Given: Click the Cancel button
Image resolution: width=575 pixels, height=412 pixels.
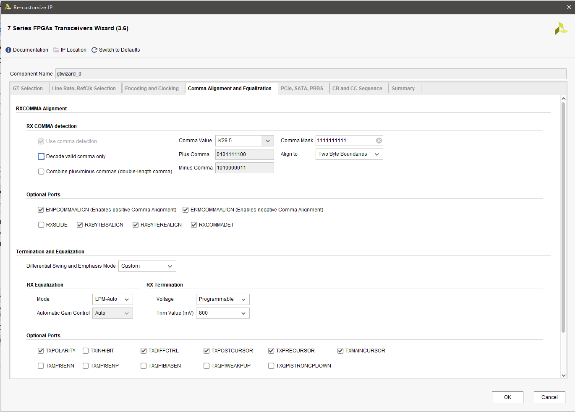Looking at the screenshot, I should click(x=549, y=397).
